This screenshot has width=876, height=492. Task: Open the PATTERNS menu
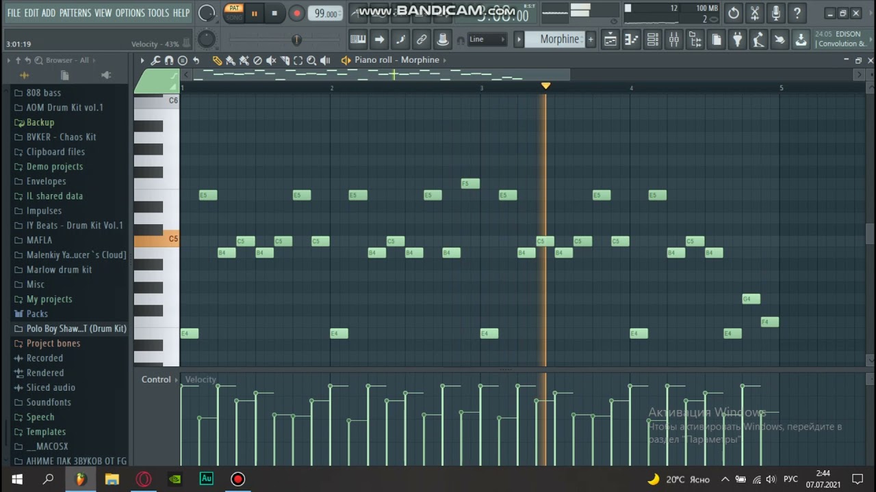click(75, 13)
